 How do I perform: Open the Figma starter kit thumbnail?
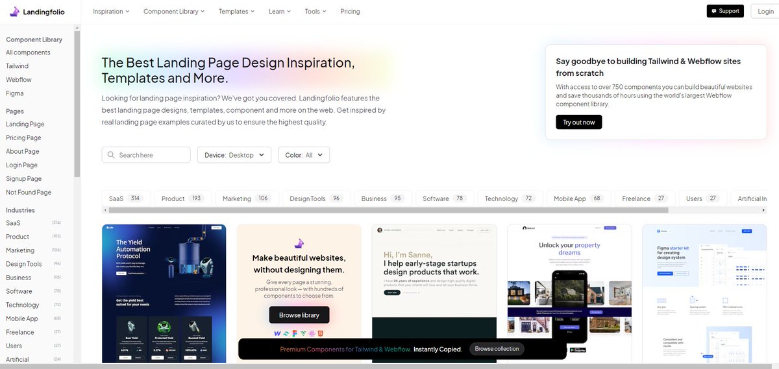pos(704,293)
